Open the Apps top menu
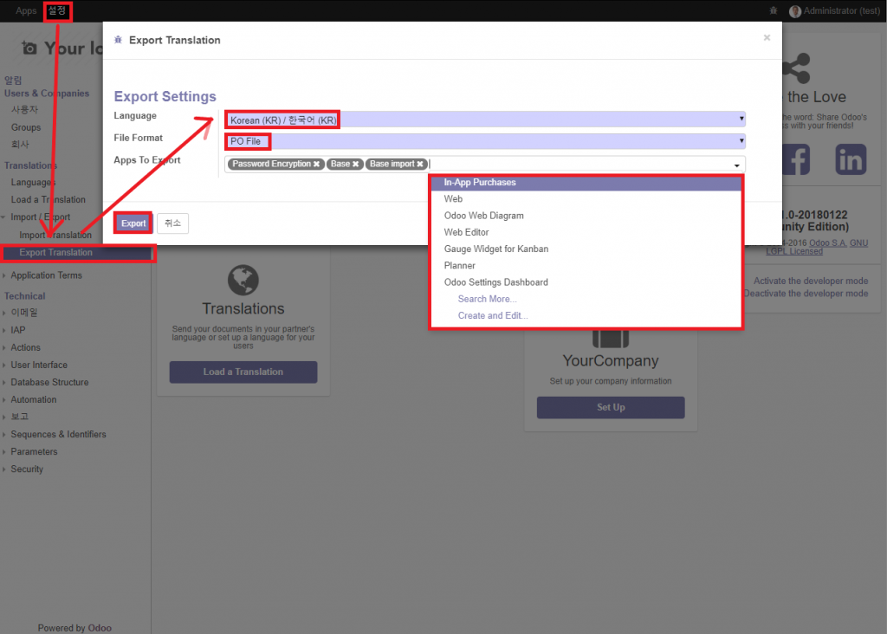 26,10
